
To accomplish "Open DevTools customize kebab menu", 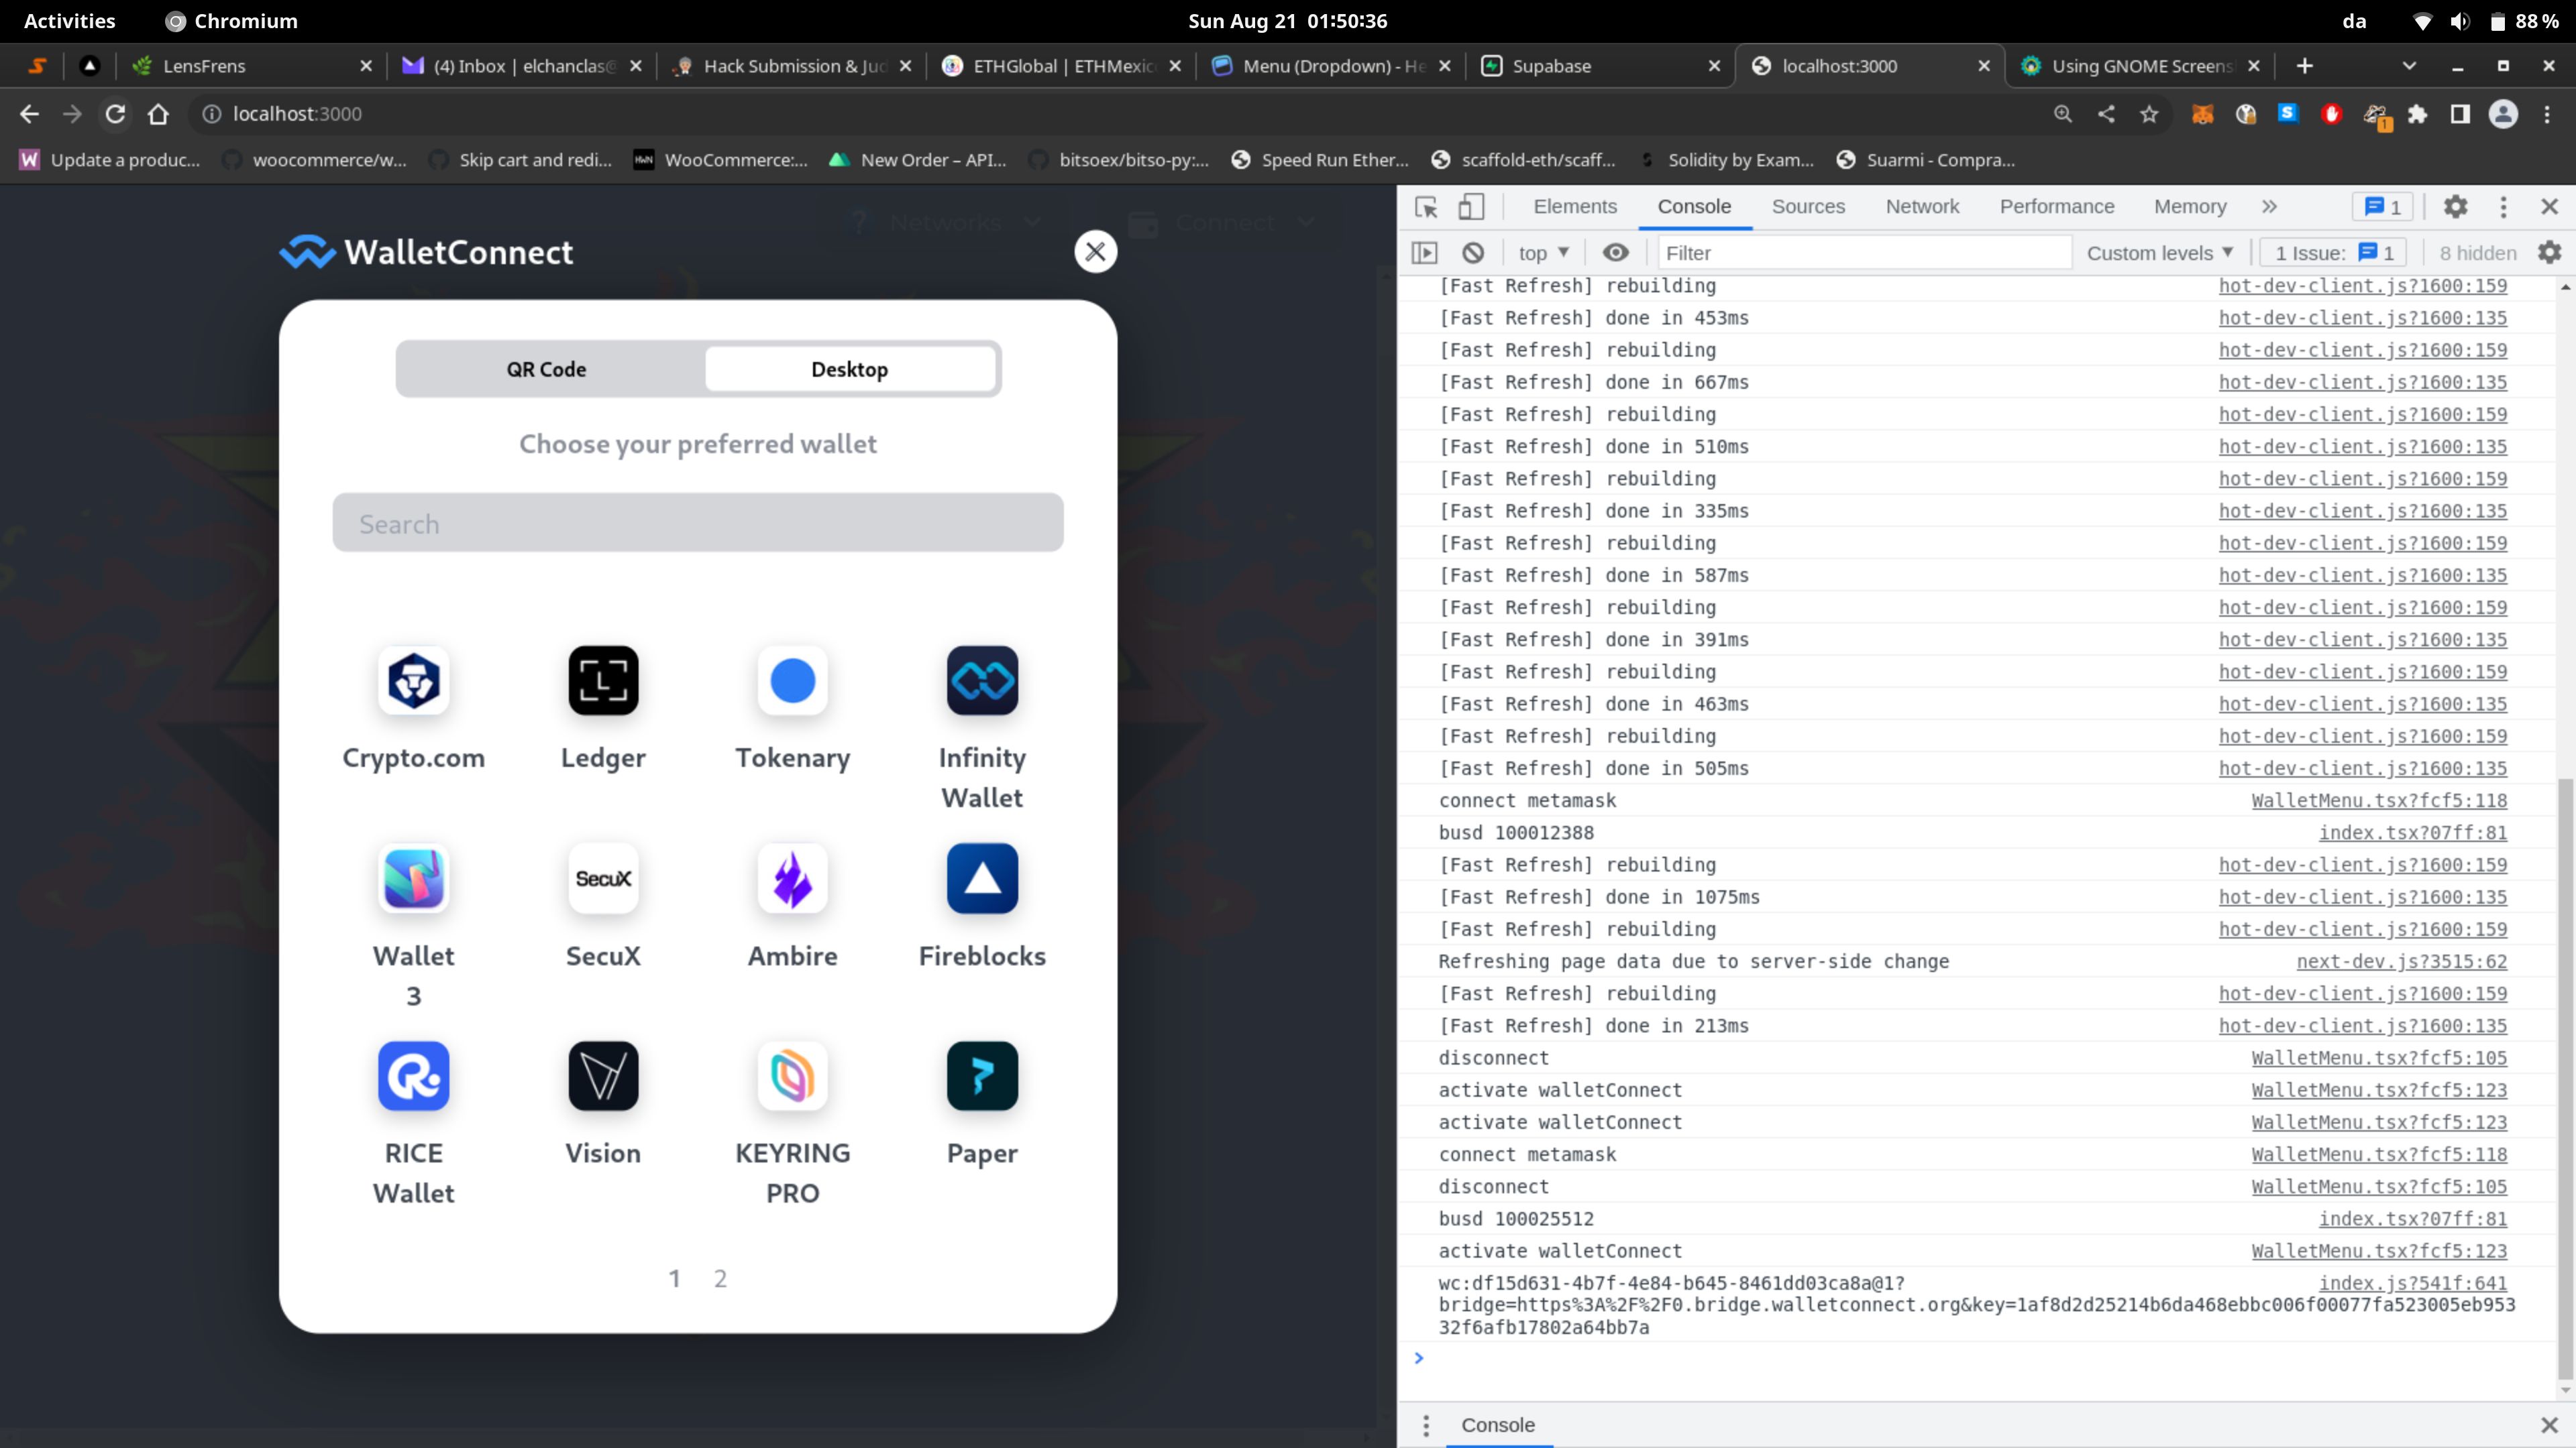I will click(x=2503, y=207).
